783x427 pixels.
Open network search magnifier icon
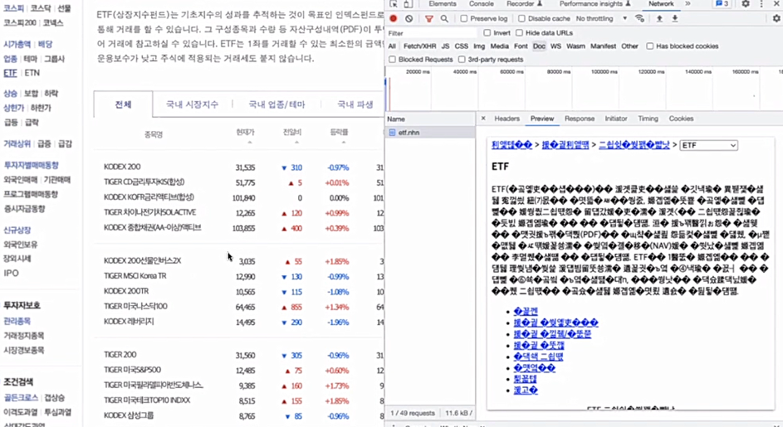[x=444, y=18]
